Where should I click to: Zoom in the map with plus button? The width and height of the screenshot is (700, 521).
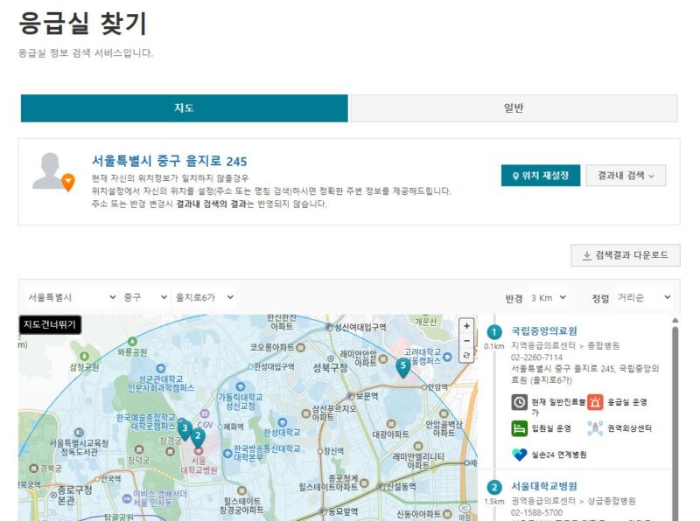point(466,325)
